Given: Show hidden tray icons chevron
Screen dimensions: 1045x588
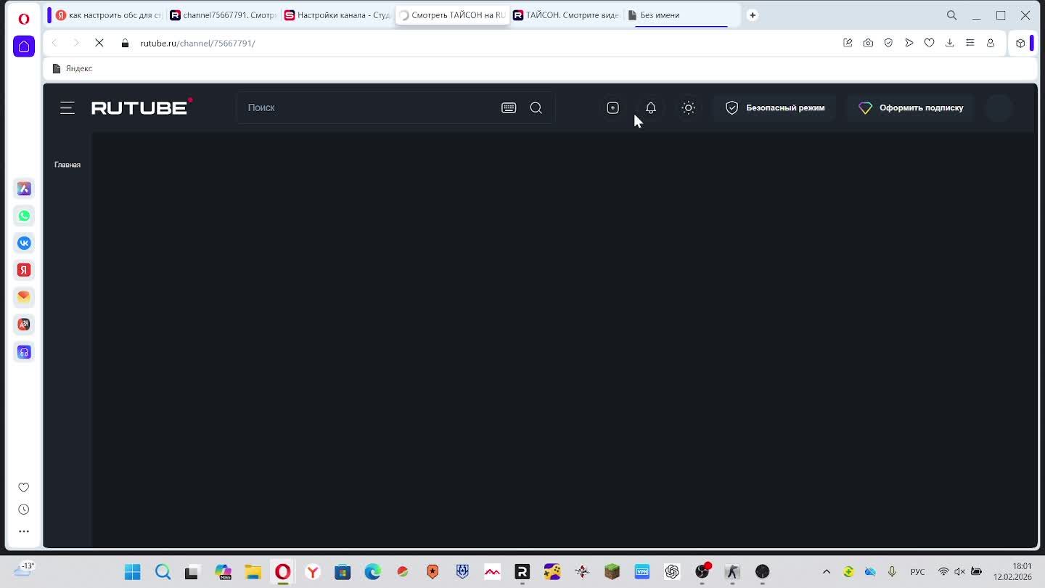Looking at the screenshot, I should [x=826, y=572].
